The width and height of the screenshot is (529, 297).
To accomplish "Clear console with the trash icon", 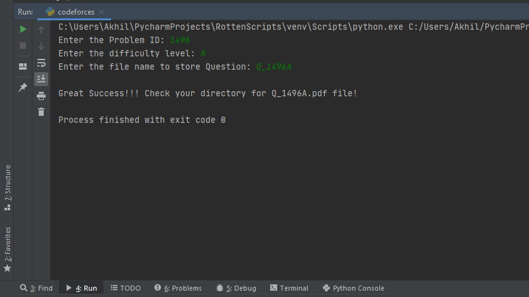I will [41, 112].
